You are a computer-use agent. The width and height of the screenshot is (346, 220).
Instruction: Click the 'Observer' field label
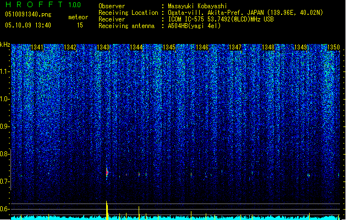tap(112, 6)
